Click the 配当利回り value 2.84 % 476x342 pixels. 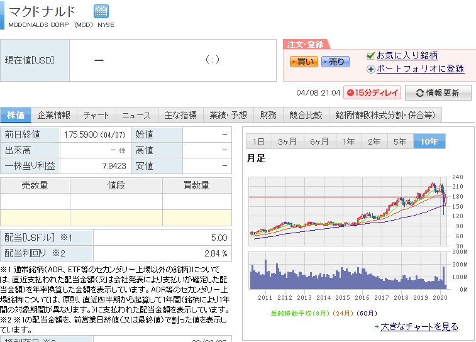[216, 253]
